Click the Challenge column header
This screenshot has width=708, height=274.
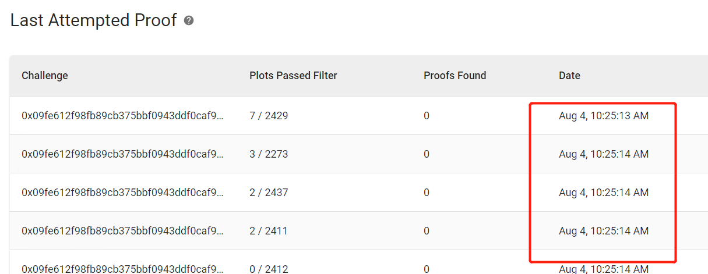[45, 76]
